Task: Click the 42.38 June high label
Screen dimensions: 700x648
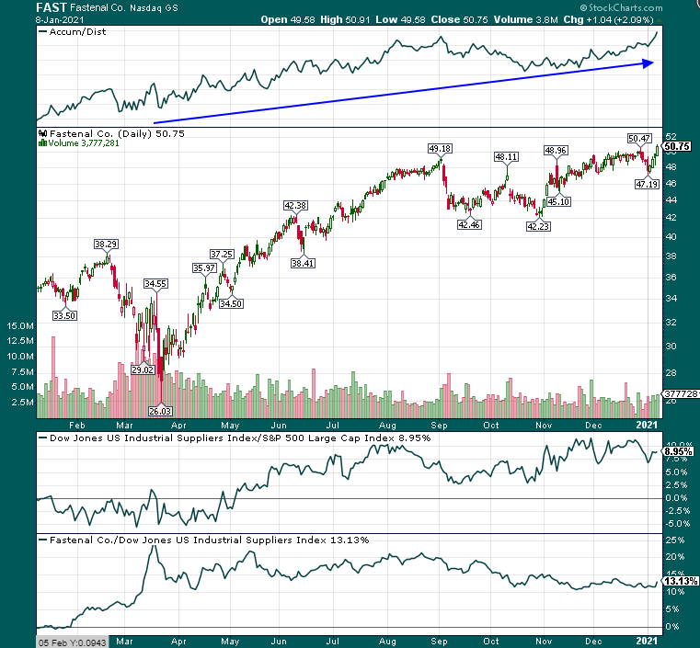Action: [295, 206]
